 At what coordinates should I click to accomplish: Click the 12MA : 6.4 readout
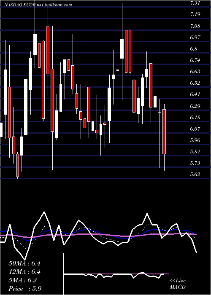pyautogui.click(x=24, y=272)
